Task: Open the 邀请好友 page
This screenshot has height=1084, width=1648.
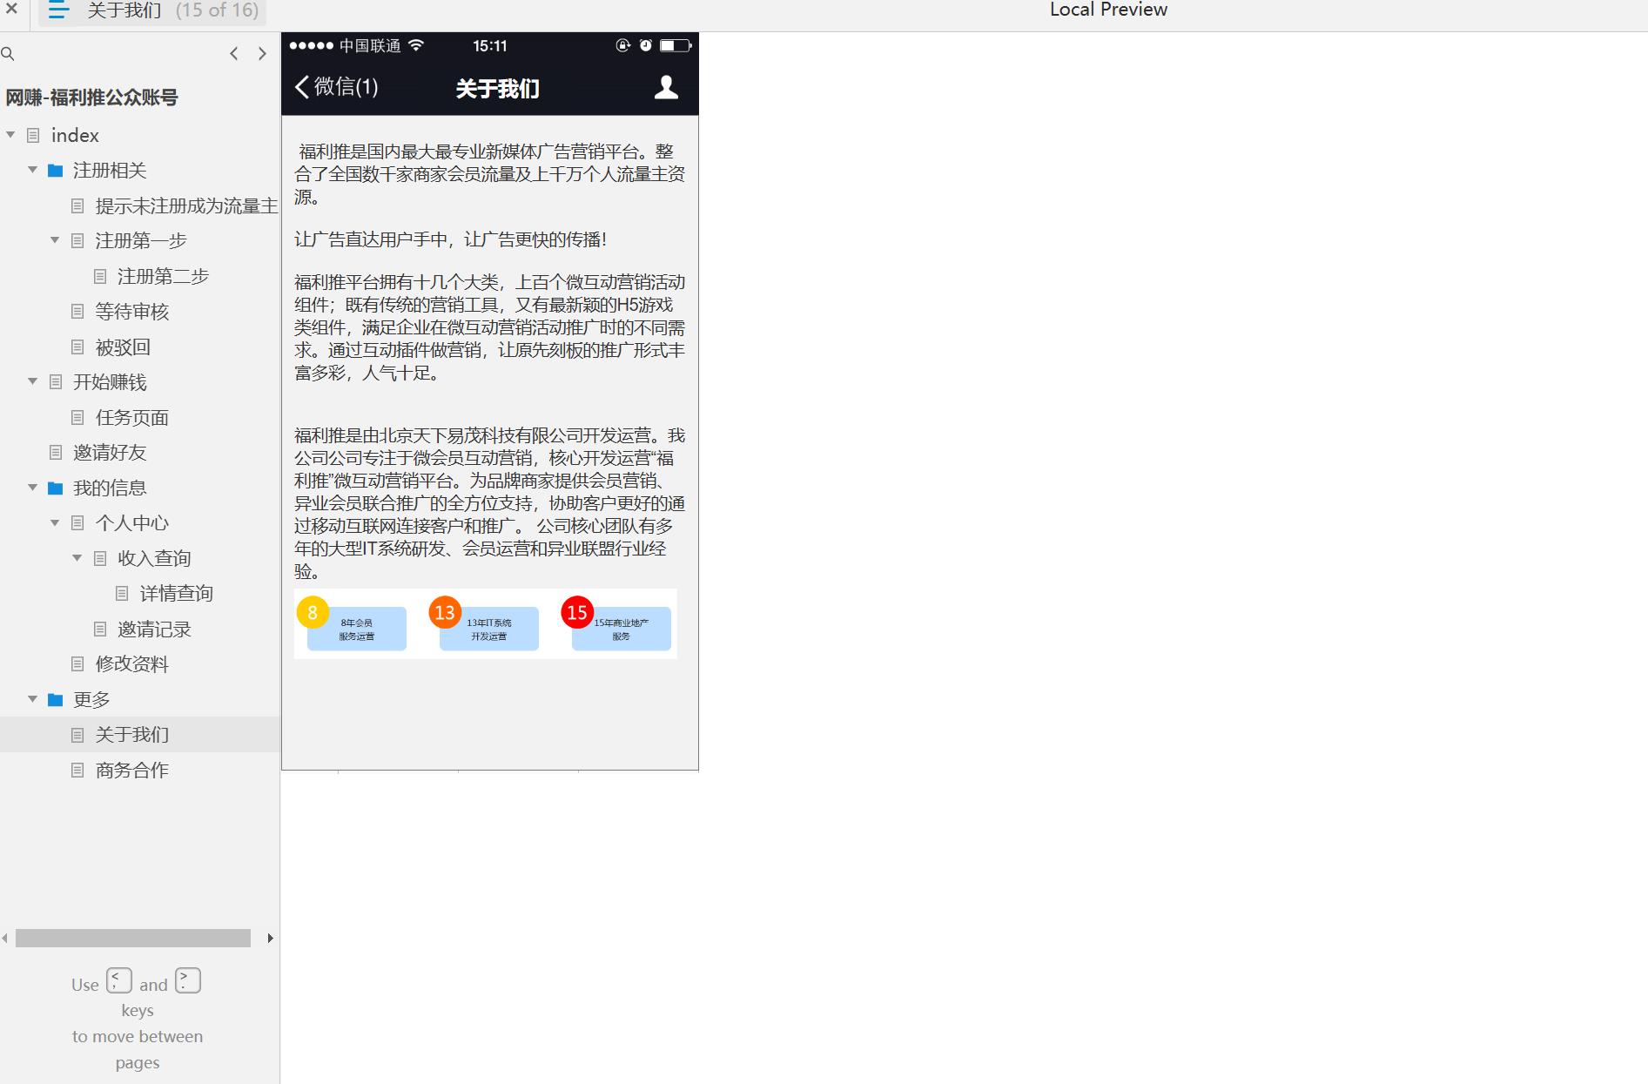Action: coord(110,452)
